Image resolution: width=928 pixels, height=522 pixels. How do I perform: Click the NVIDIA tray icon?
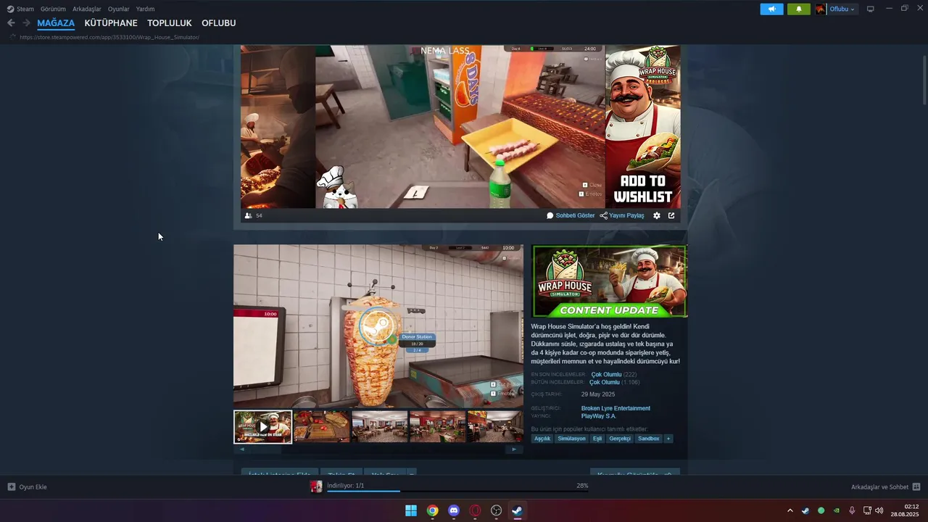click(837, 510)
